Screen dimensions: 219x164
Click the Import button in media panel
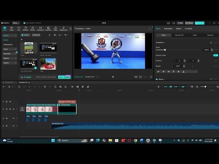click(25, 35)
